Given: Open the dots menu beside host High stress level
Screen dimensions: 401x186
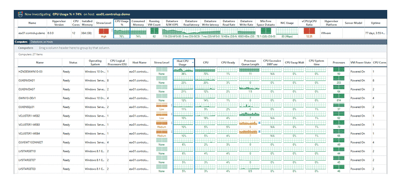Looking at the screenshot, I should pyautogui.click(x=112, y=30).
